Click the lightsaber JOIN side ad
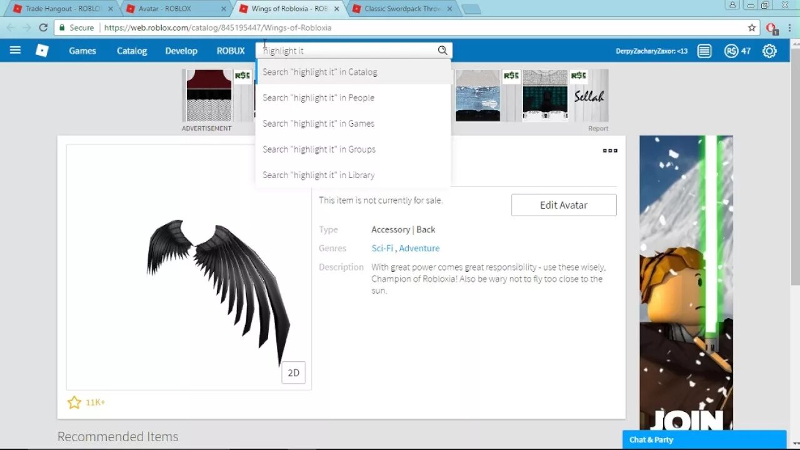 click(686, 283)
